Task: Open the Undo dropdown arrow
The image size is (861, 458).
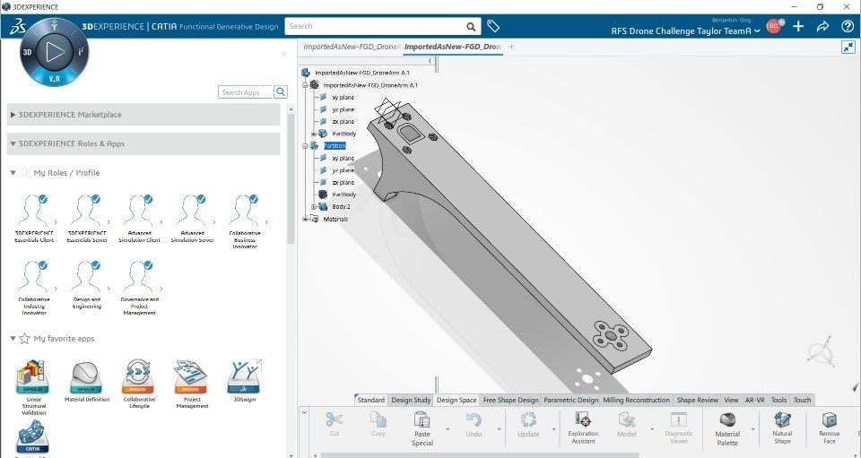Action: [x=500, y=429]
